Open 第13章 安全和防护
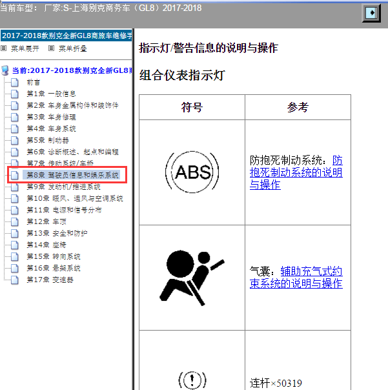The image size is (388, 390). pyautogui.click(x=57, y=233)
